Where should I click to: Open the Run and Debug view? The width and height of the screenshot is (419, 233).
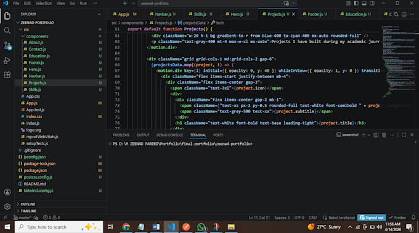pos(7,60)
